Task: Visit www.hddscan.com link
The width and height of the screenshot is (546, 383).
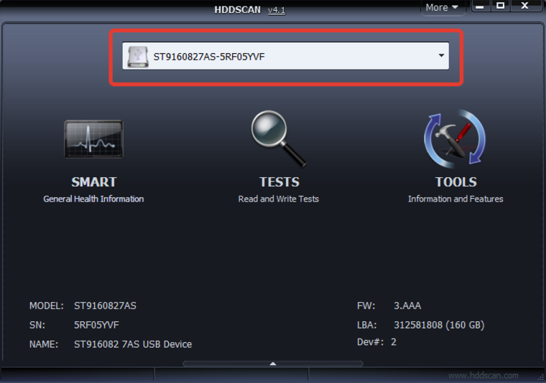Action: coord(483,375)
